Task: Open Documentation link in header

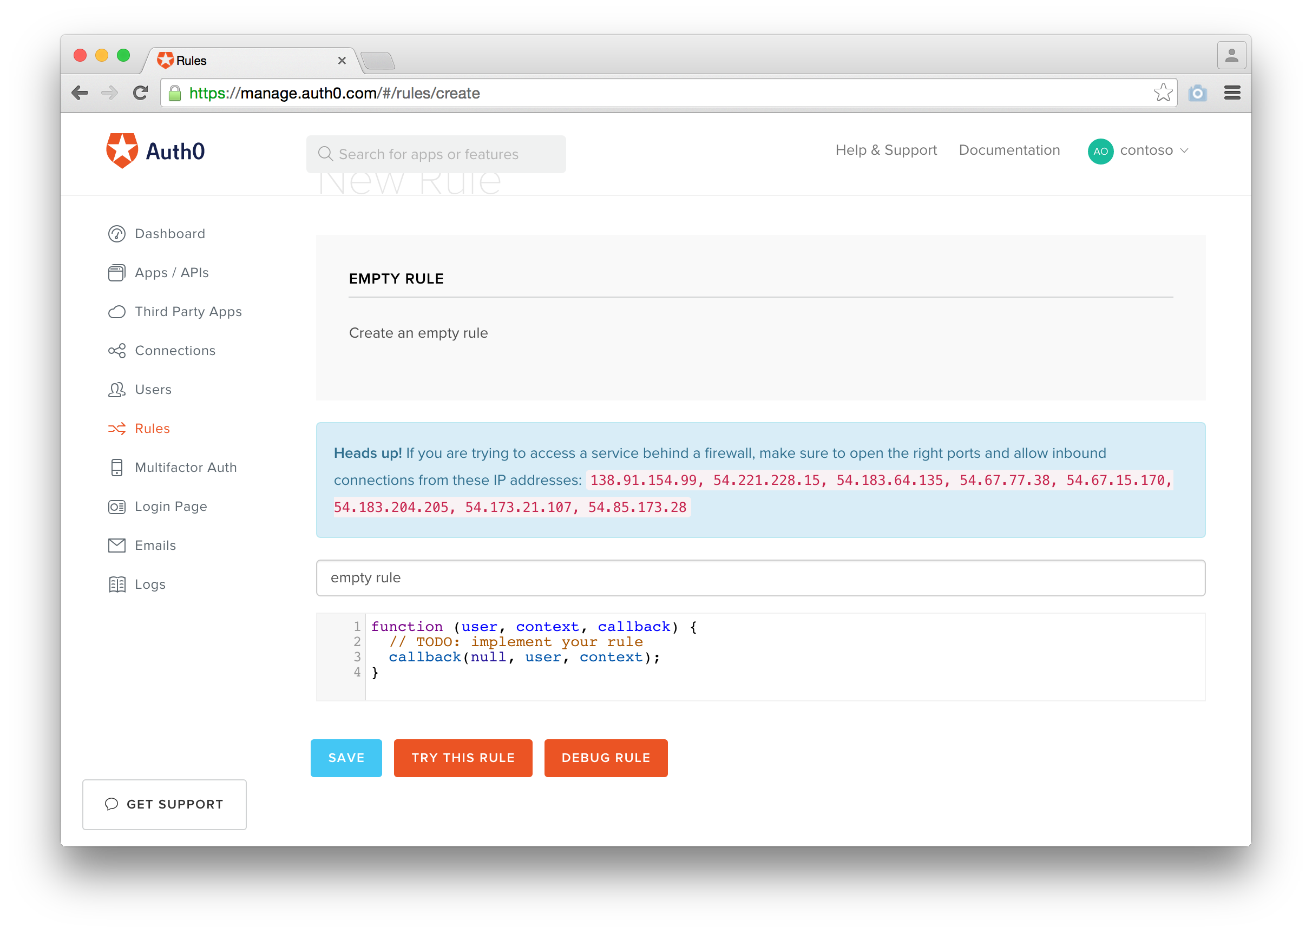Action: (1009, 150)
